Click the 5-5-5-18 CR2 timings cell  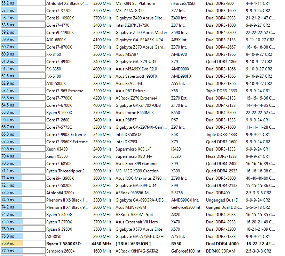[258, 207]
